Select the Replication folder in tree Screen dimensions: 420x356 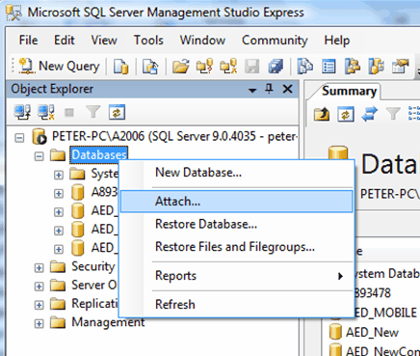(x=94, y=304)
